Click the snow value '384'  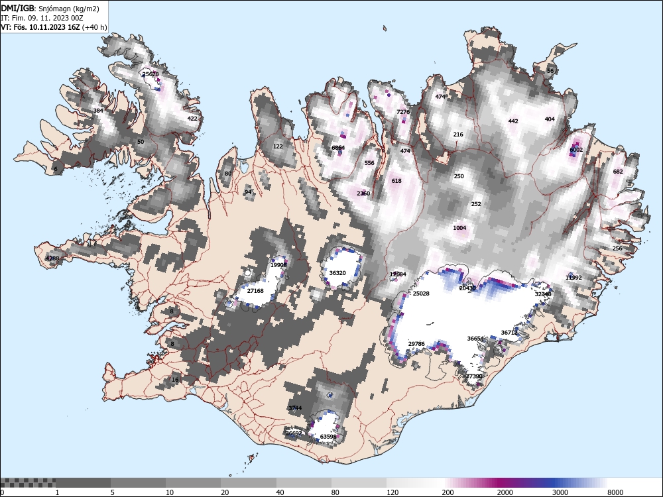pos(98,111)
